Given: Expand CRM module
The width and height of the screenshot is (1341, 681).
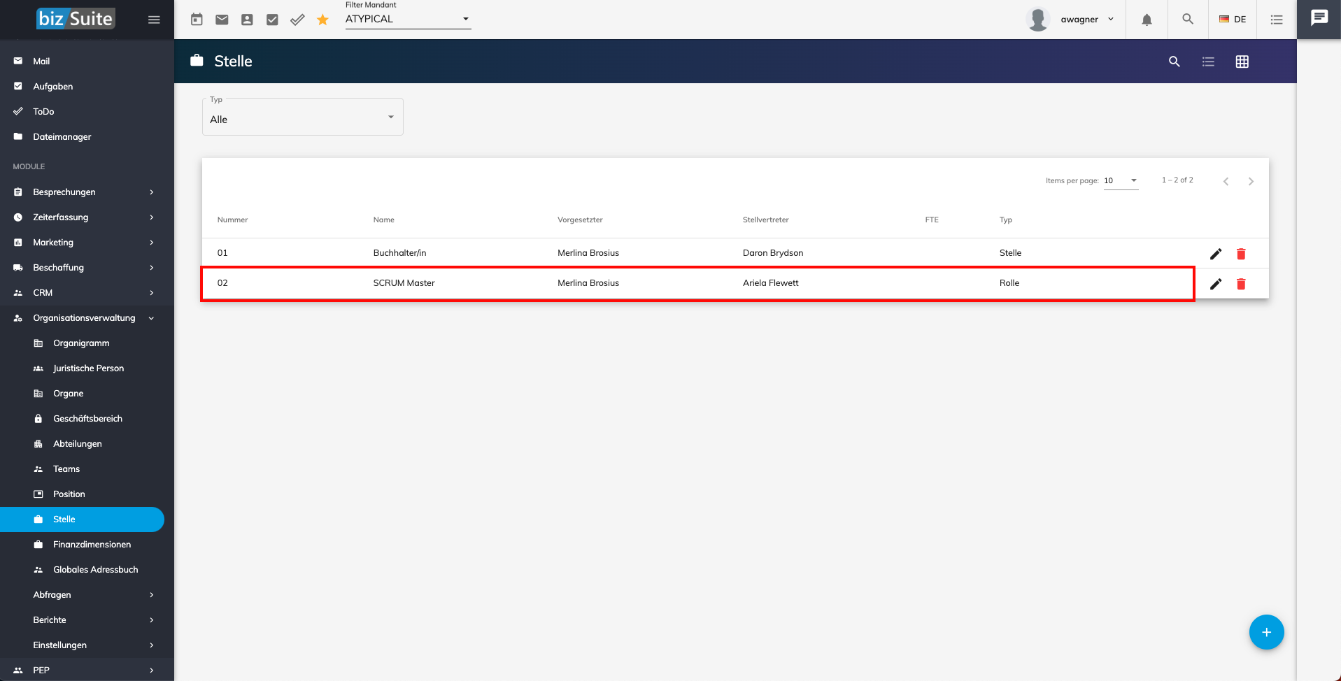Looking at the screenshot, I should pos(87,293).
